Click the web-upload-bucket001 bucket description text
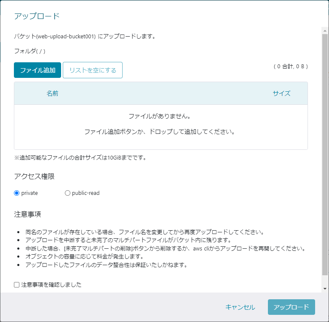 [x=85, y=36]
